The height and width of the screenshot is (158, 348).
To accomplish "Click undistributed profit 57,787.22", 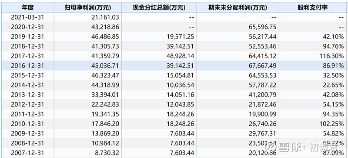I will 263,85.
